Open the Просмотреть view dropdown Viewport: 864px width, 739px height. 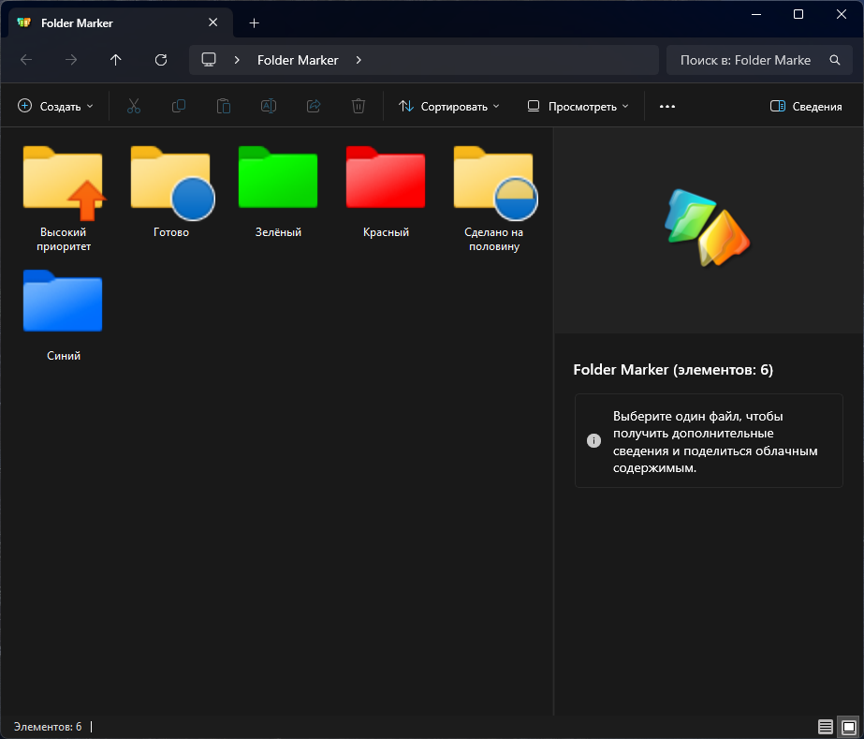pos(578,107)
